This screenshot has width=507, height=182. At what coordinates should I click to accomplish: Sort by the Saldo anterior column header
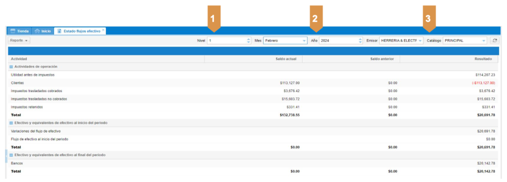351,59
